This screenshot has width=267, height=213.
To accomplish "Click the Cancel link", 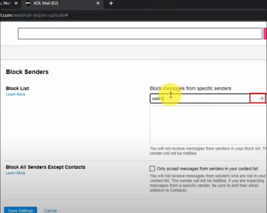I will pyautogui.click(x=50, y=211).
